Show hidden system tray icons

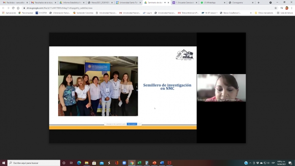(x=250, y=163)
